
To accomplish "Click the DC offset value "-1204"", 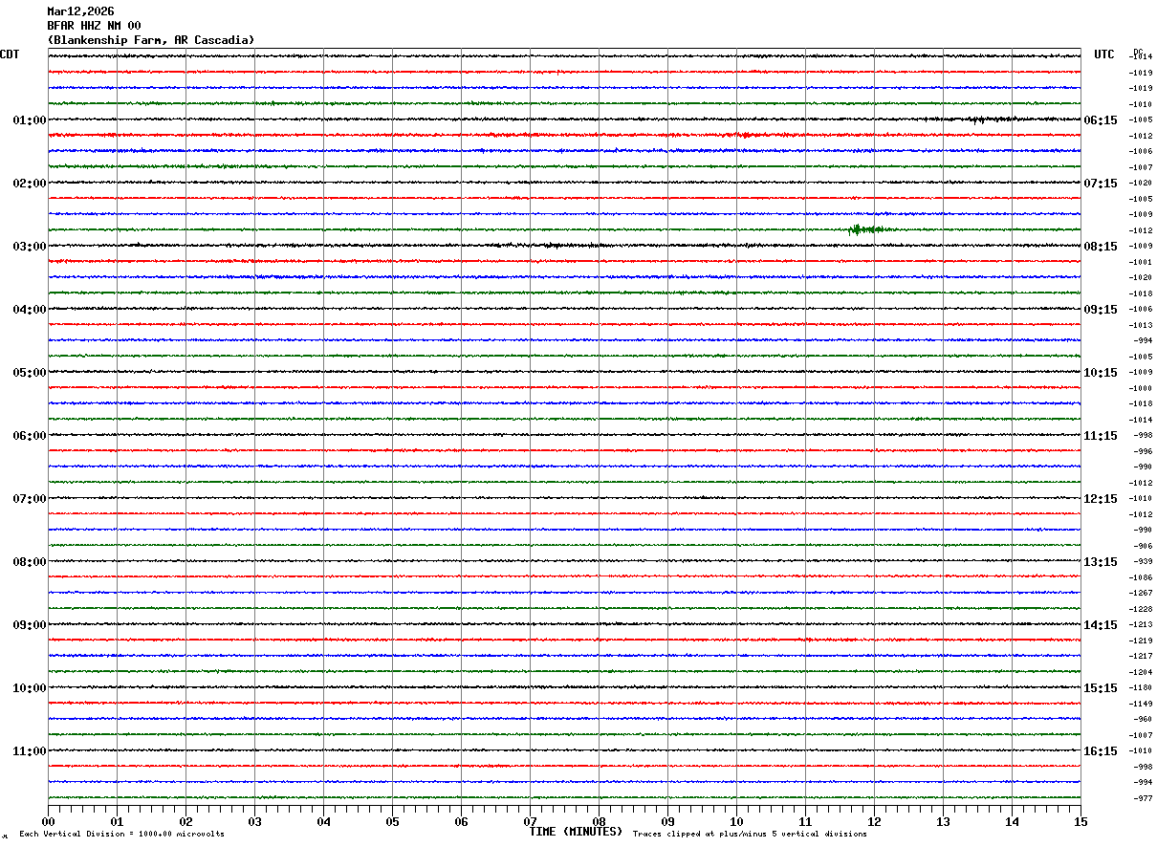I will [x=1141, y=672].
